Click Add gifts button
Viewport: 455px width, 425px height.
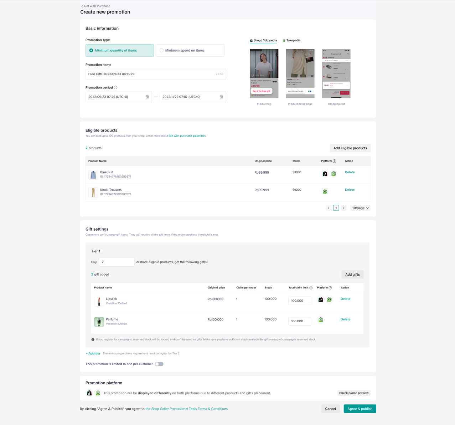click(x=352, y=275)
